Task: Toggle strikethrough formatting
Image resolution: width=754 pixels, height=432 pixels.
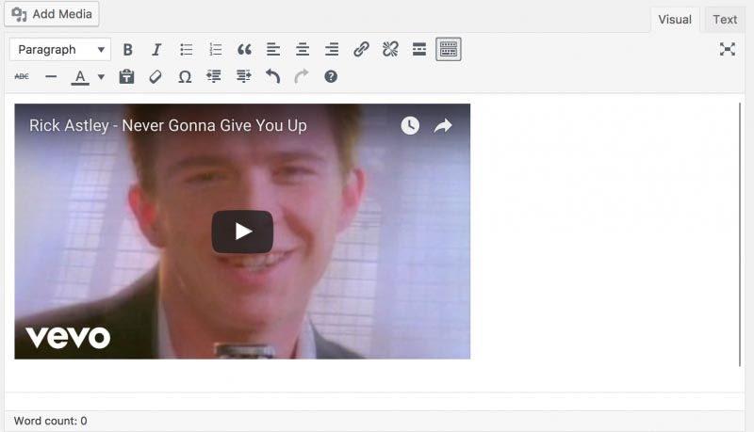Action: [22, 76]
